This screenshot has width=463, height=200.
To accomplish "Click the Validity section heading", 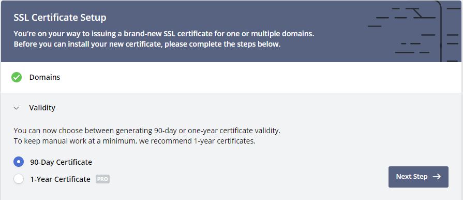I will pyautogui.click(x=42, y=108).
